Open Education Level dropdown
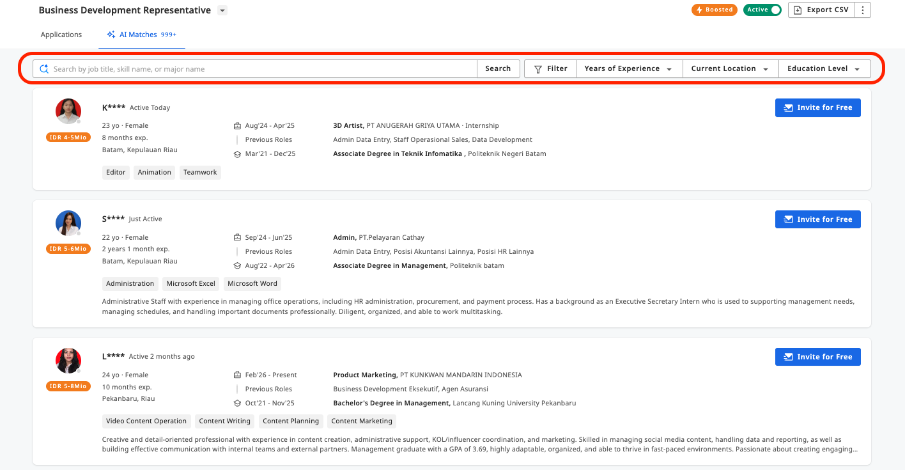 coord(824,68)
